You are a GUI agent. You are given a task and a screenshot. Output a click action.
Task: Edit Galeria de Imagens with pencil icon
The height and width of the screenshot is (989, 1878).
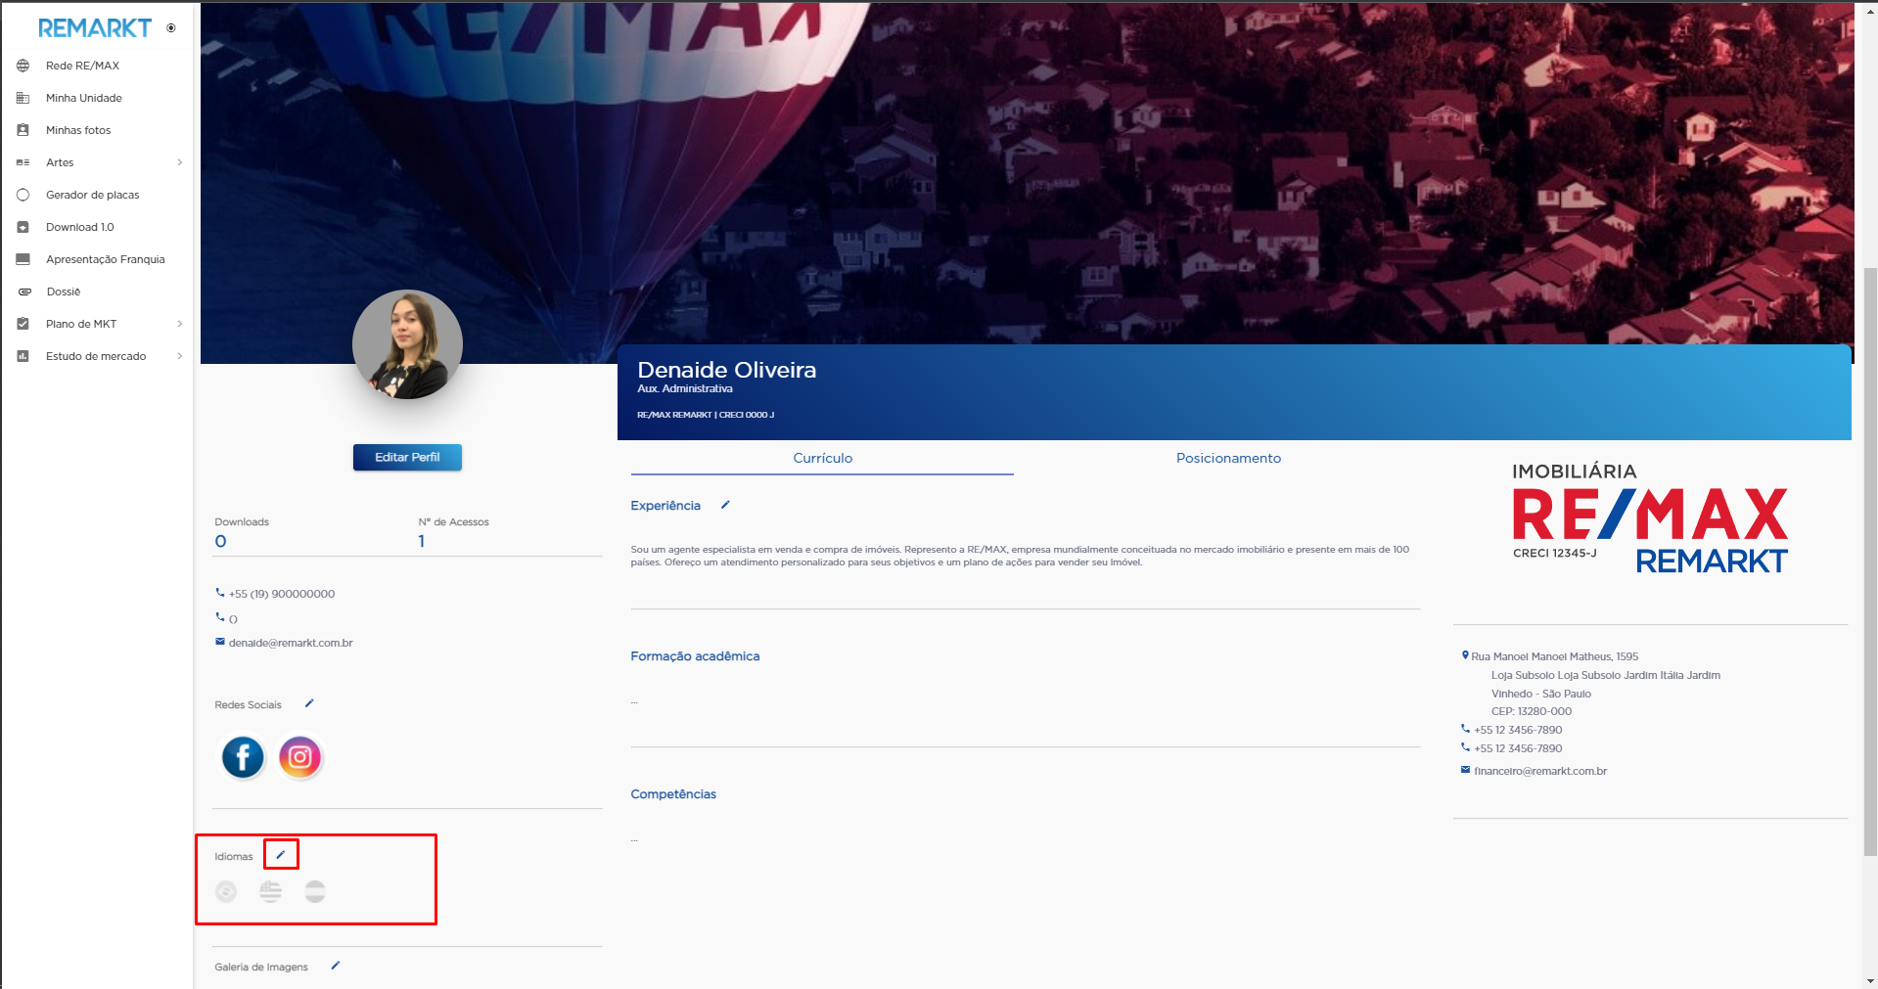pyautogui.click(x=336, y=966)
